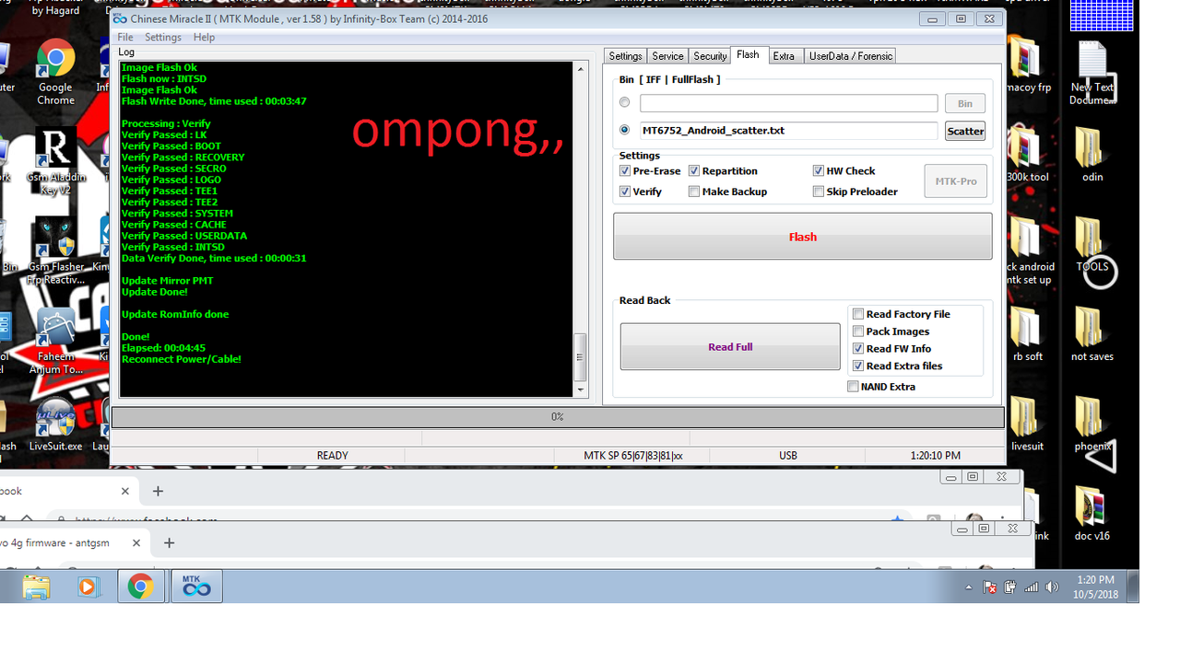
Task: Toggle the HW Check checkbox
Action: pos(819,171)
